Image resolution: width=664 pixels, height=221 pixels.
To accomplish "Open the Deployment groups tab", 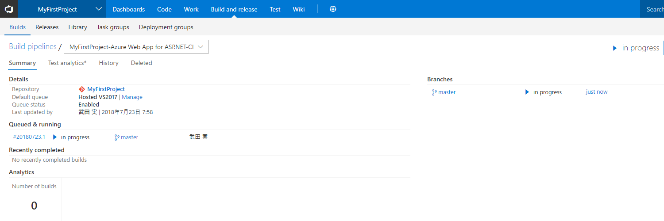I will (166, 27).
